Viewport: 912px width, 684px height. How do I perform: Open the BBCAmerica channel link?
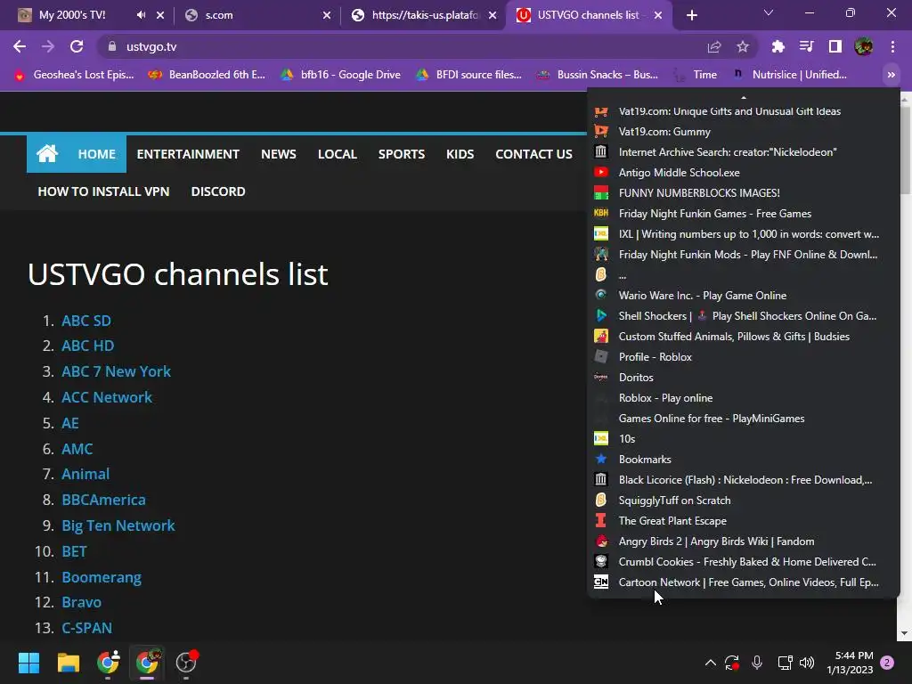click(103, 500)
